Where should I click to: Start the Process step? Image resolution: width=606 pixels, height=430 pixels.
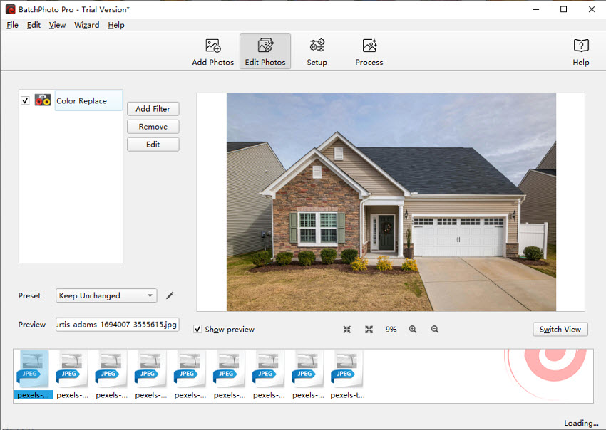coord(369,51)
